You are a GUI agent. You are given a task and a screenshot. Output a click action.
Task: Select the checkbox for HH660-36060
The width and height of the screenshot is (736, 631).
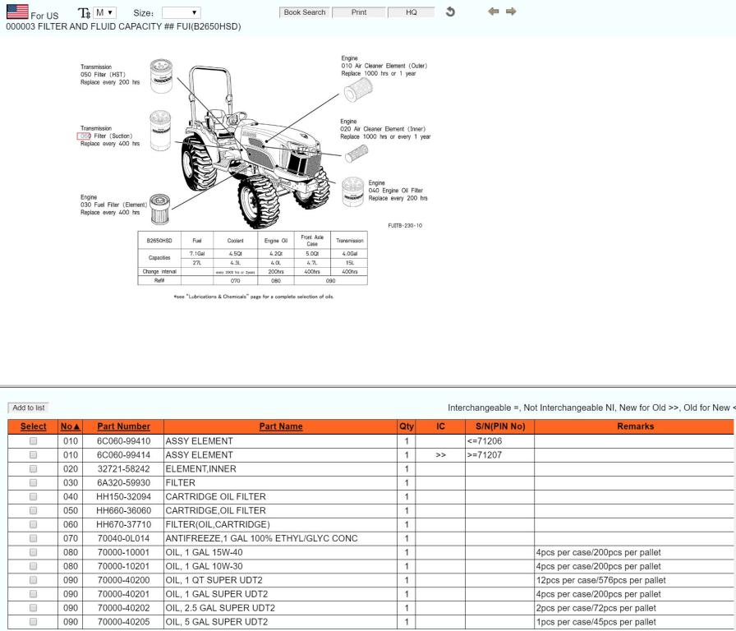click(34, 510)
